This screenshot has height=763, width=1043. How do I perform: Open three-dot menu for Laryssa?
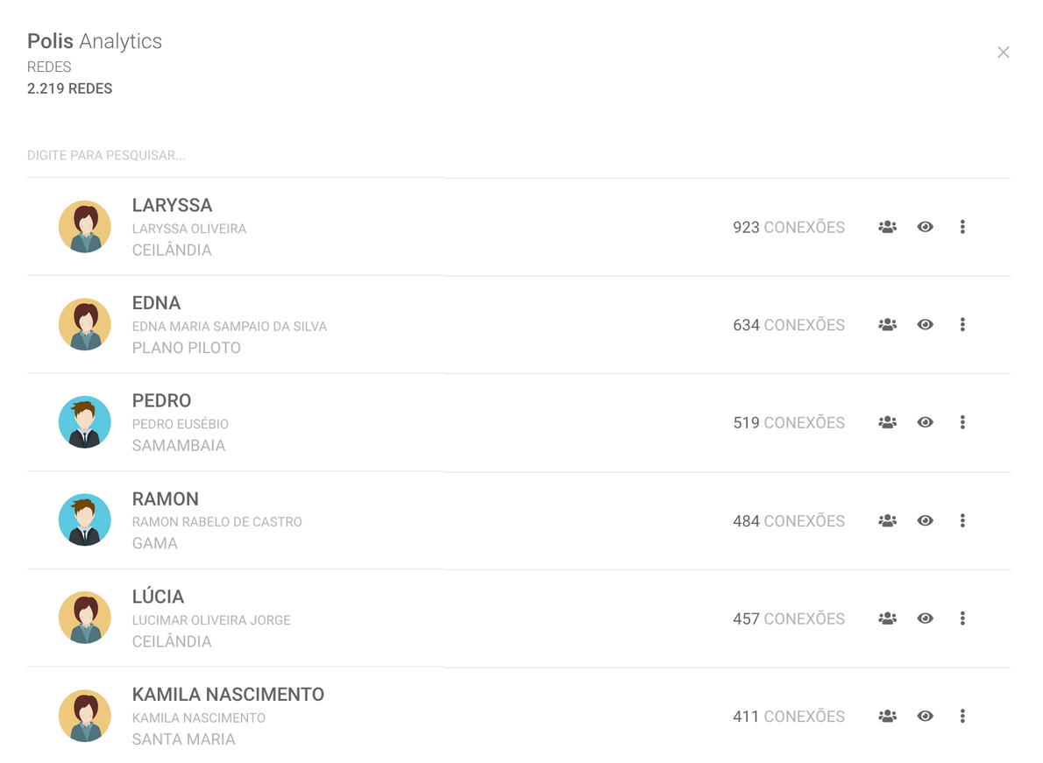[962, 227]
